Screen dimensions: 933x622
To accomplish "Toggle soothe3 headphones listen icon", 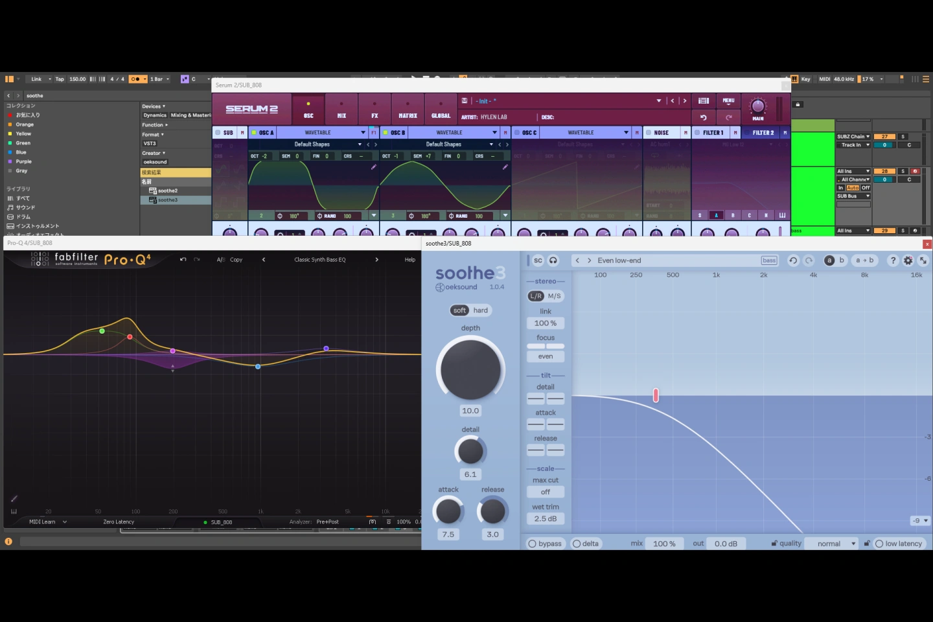I will coord(553,260).
